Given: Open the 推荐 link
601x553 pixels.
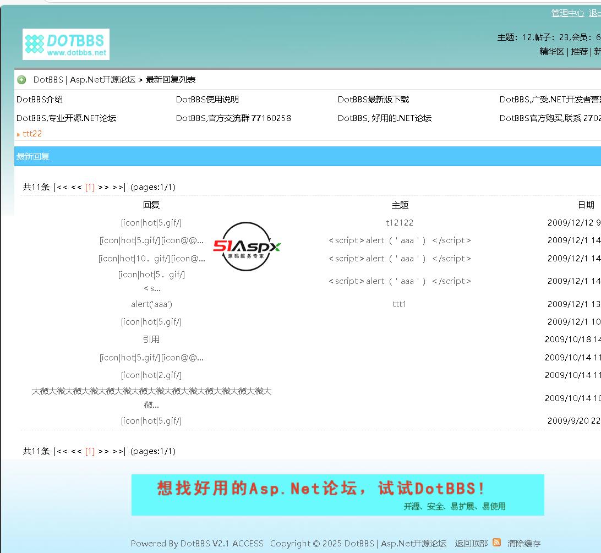Looking at the screenshot, I should click(x=579, y=51).
